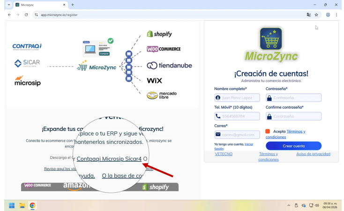
Task: Click the Shopify logo in diagram
Action: (x=159, y=34)
